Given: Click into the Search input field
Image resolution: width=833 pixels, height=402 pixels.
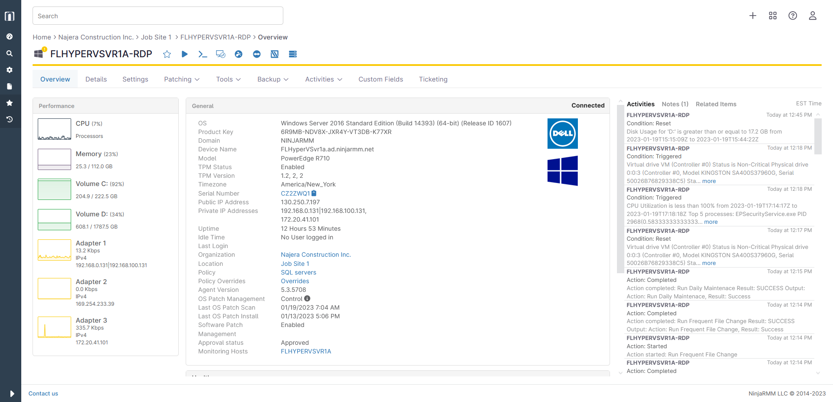Looking at the screenshot, I should coord(158,16).
